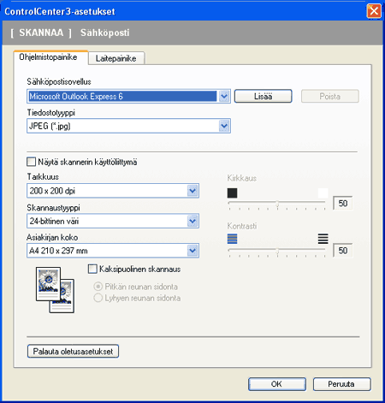Click Palauta oletusasetukset button

point(73,352)
